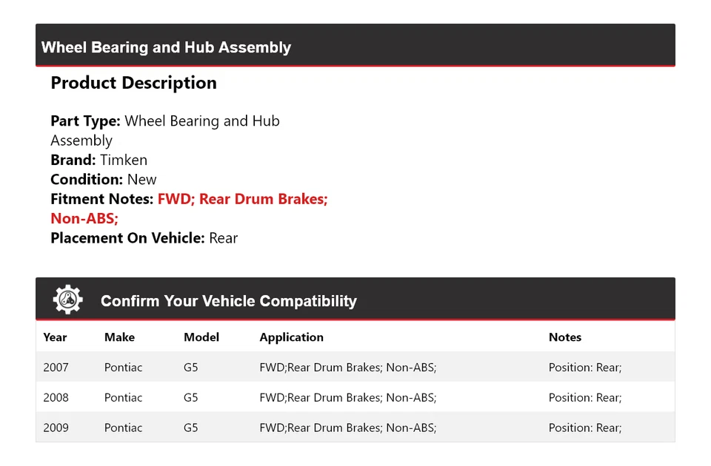Click the Make column header
Image resolution: width=711 pixels, height=466 pixels.
click(x=119, y=337)
